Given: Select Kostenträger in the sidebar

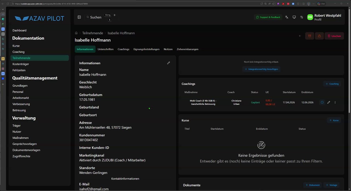Looking at the screenshot, I should pos(21,64).
